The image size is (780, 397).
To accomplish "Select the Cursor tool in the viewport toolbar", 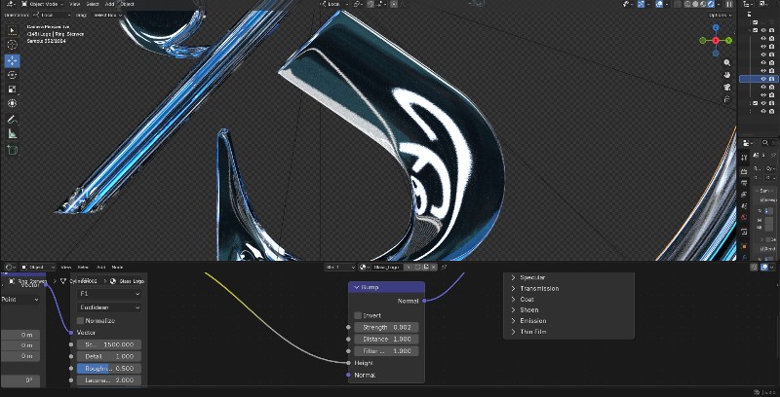I will (12, 45).
